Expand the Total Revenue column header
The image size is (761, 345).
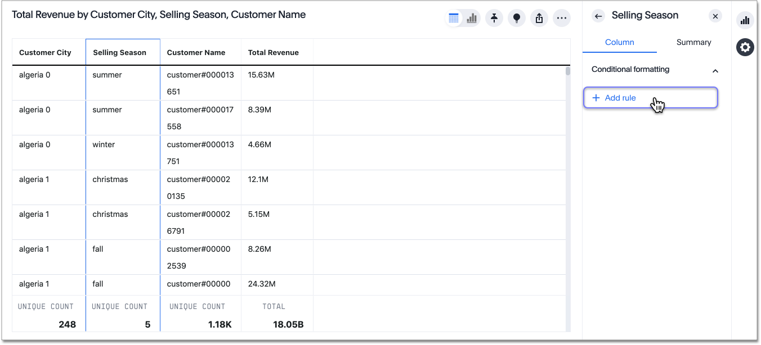[x=273, y=52]
